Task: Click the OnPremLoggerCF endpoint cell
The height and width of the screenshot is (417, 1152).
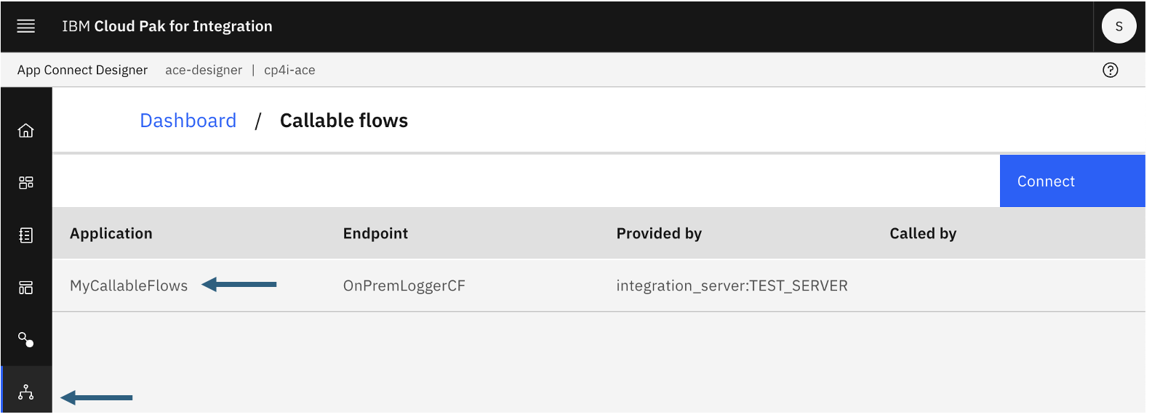Action: point(404,286)
